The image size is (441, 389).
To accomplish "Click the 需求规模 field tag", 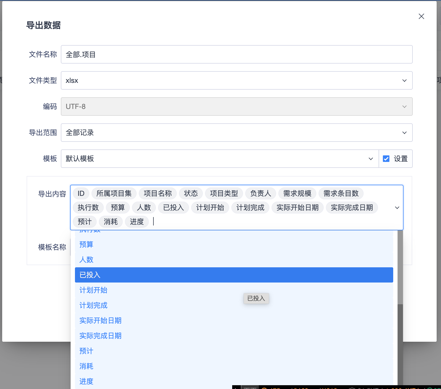I will 297,193.
